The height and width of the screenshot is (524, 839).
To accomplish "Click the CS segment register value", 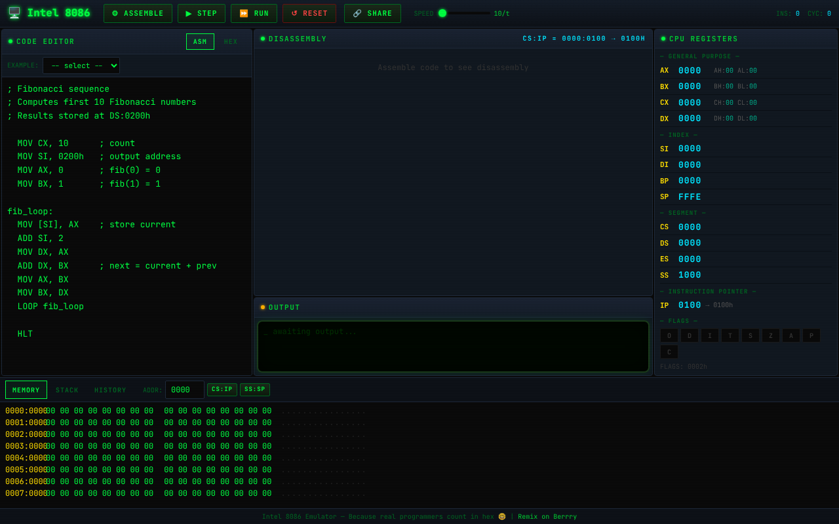I will click(690, 227).
